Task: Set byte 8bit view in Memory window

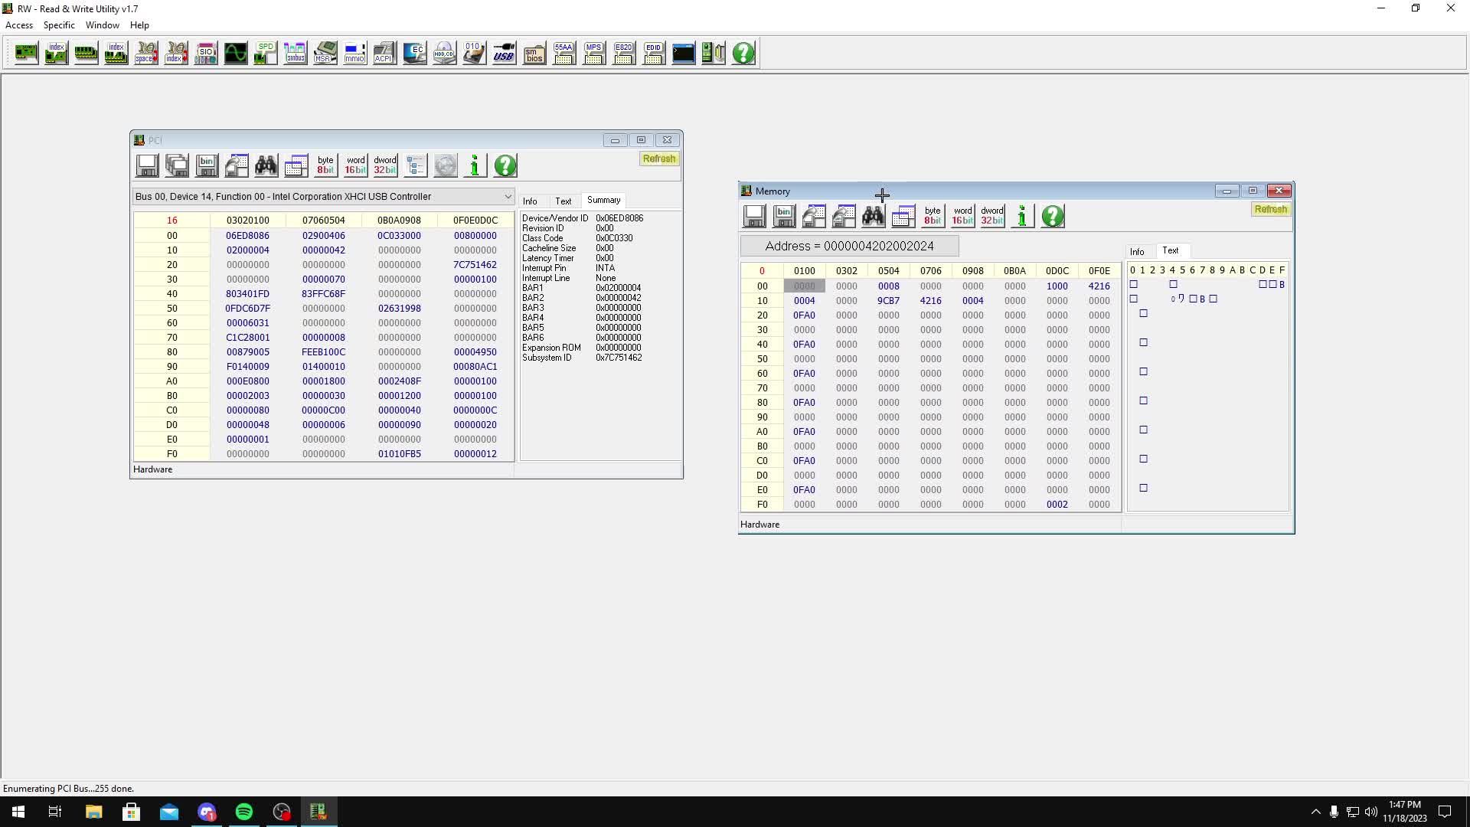Action: coord(933,216)
